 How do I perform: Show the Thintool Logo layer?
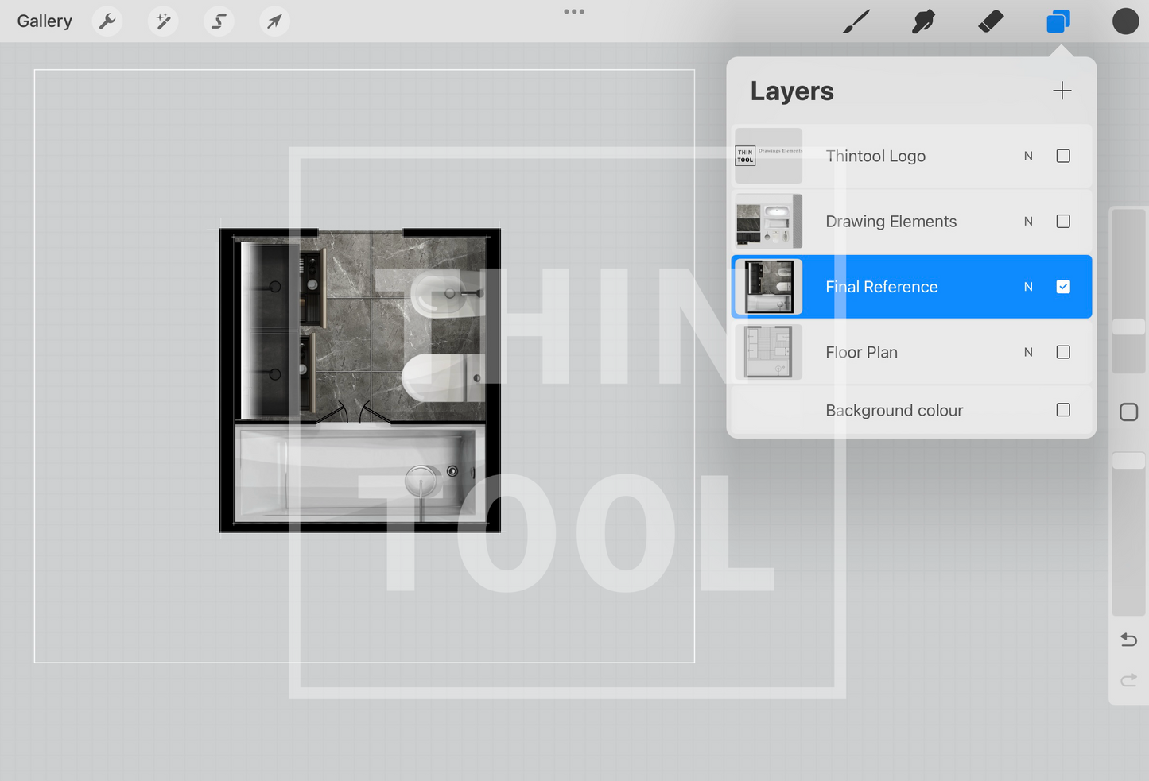click(x=1063, y=156)
